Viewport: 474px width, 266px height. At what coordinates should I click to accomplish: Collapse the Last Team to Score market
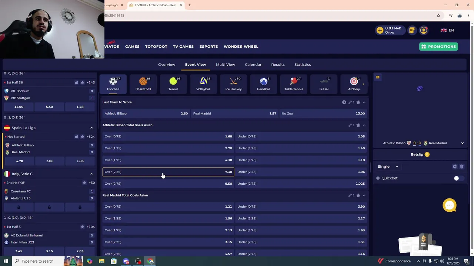364,102
